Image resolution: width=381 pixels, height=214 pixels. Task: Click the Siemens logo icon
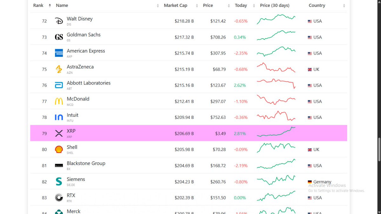click(x=59, y=182)
